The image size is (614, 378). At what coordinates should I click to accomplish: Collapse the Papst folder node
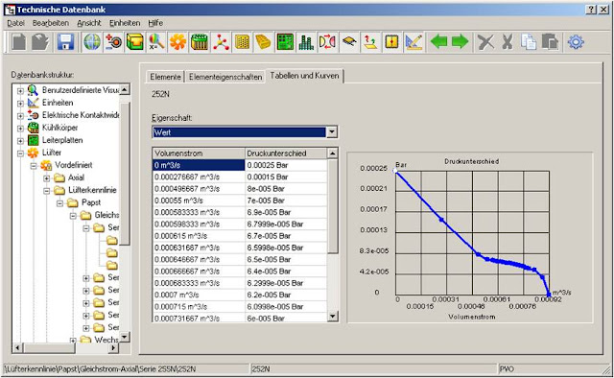pyautogui.click(x=59, y=203)
